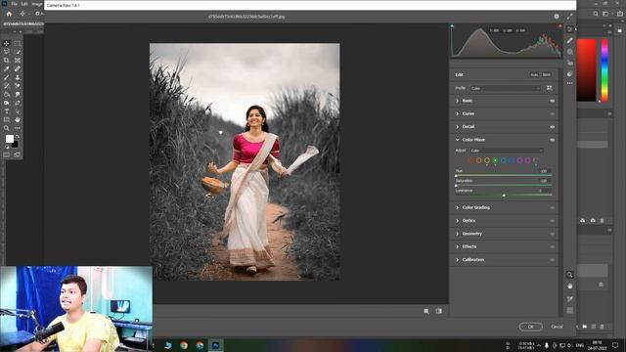626x352 pixels.
Task: Select Camera Raw hand tool at bottom right
Action: pos(569,286)
